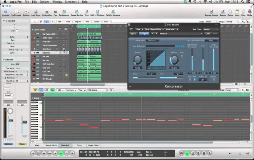Image resolution: width=254 pixels, height=160 pixels.
Task: Toggle Auto release checkbox in Compressor
Action: pos(182,56)
